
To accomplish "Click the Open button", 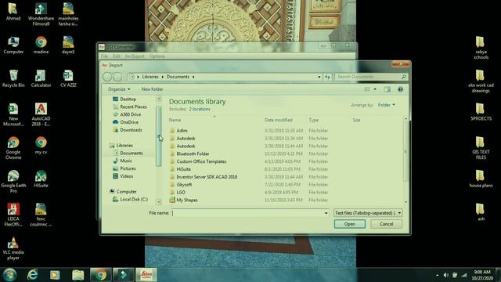I will [350, 224].
